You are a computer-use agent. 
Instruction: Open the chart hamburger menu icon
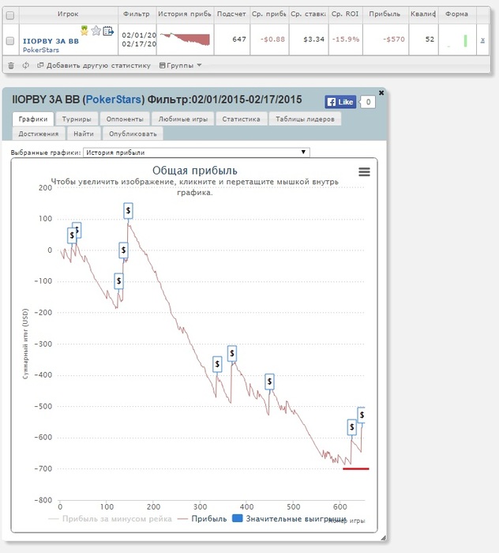pos(365,171)
